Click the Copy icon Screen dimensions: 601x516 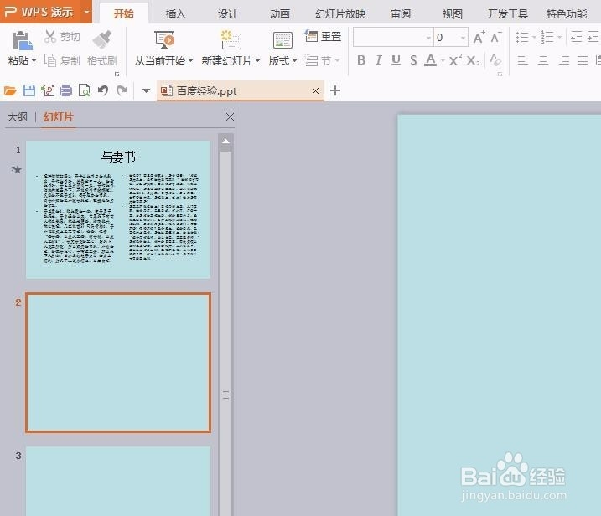(50, 60)
